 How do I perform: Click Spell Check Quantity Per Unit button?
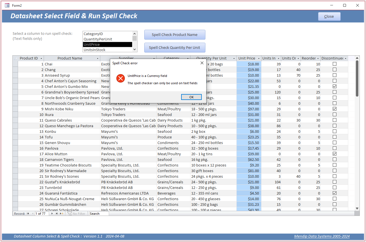coord(175,47)
